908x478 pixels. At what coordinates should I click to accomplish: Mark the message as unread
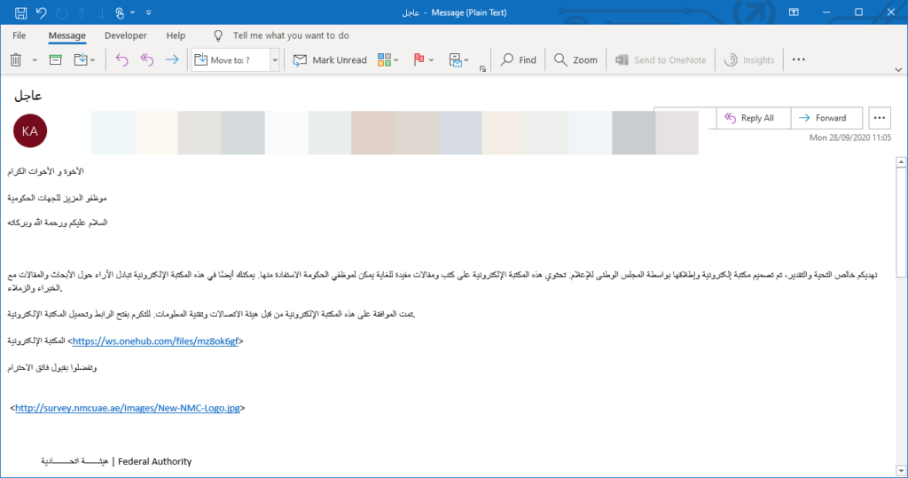(330, 59)
